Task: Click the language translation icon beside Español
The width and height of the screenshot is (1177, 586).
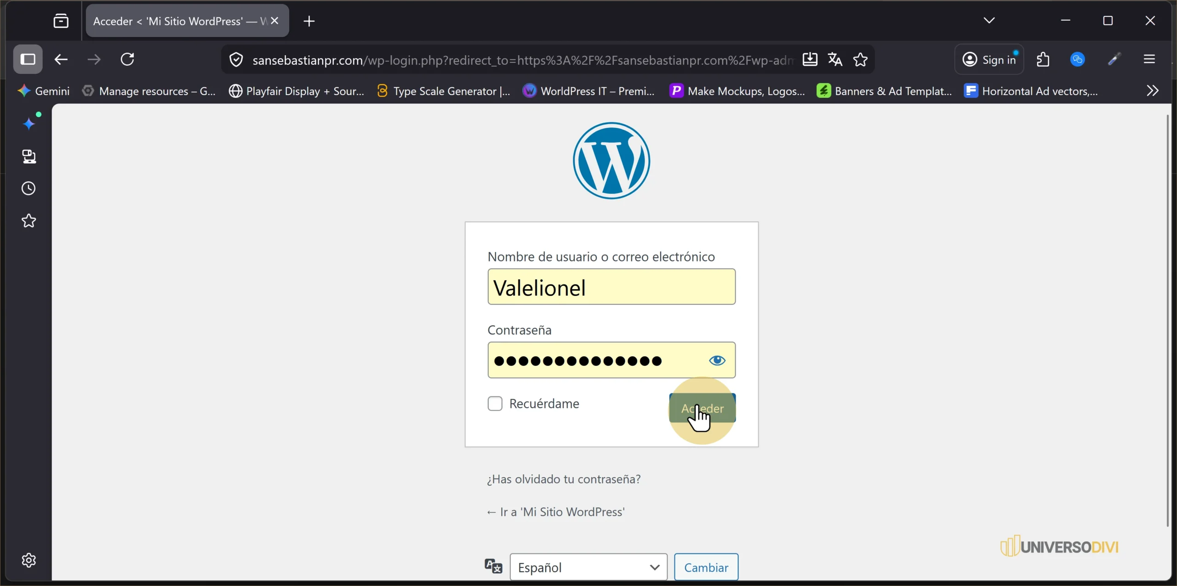Action: tap(493, 566)
